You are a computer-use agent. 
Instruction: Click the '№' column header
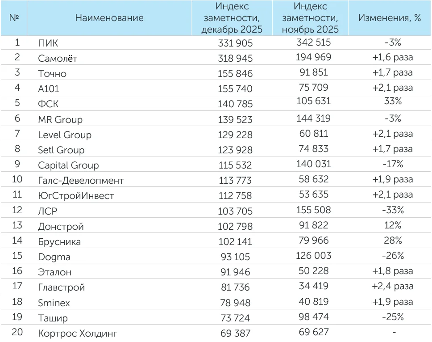coord(14,18)
